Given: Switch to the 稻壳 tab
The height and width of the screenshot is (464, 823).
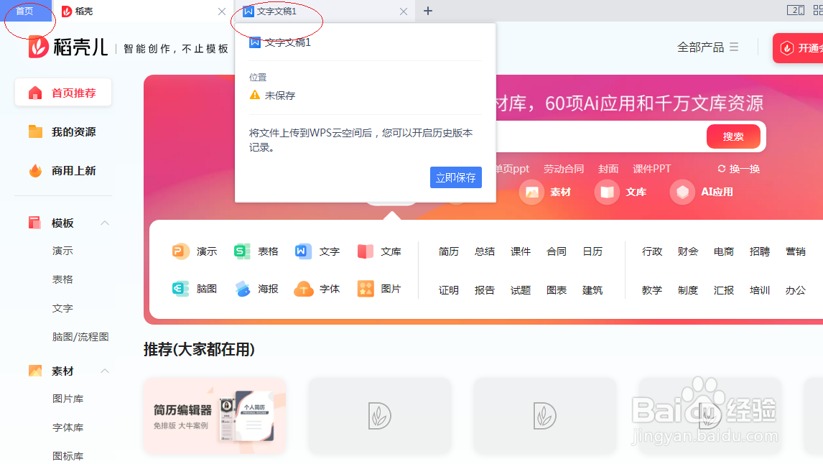Looking at the screenshot, I should pyautogui.click(x=143, y=11).
